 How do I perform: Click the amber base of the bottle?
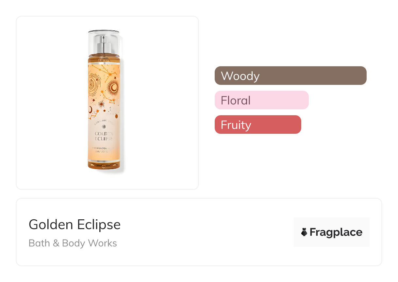pyautogui.click(x=104, y=164)
